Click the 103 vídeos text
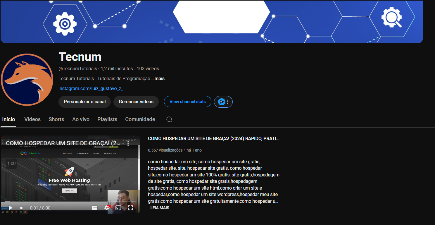 click(x=148, y=69)
